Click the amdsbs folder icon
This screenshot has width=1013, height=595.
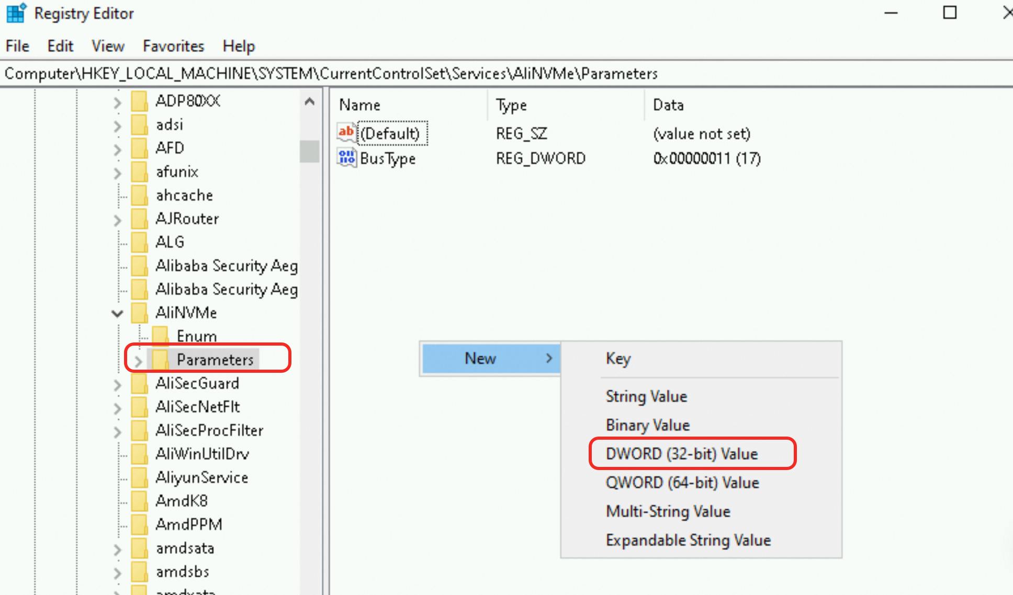[x=139, y=571]
